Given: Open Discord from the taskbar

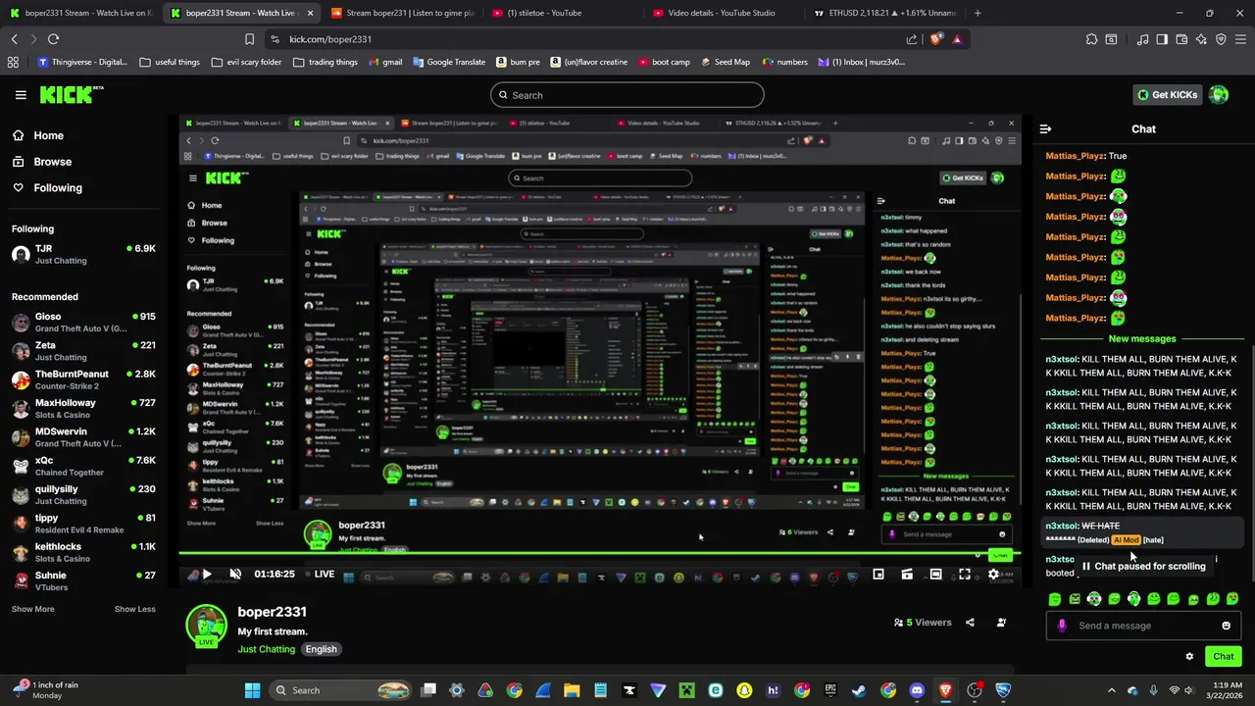Looking at the screenshot, I should point(917,690).
